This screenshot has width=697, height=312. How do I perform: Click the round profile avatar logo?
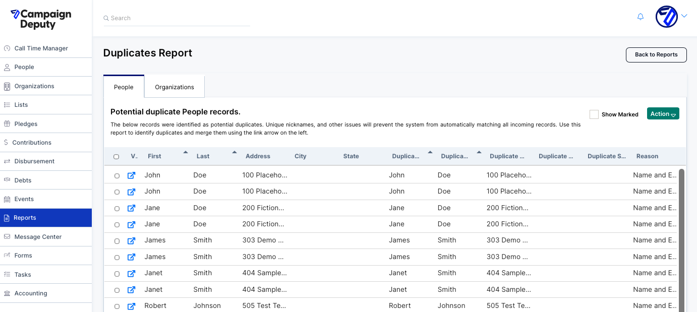tap(666, 17)
